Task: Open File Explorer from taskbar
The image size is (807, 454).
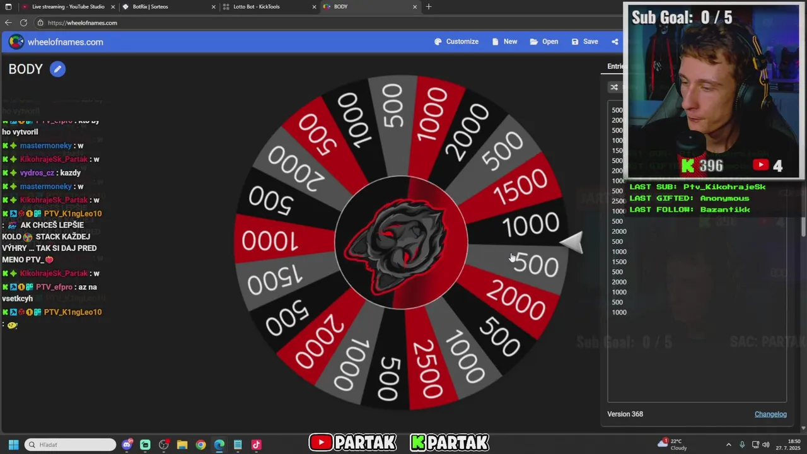Action: pos(182,445)
